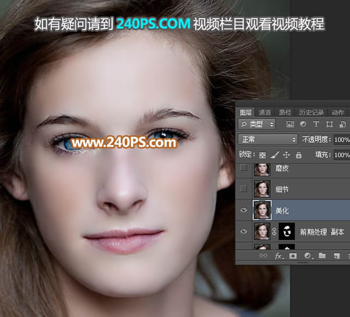Click the lock all padlock icon
350x317 pixels.
(x=299, y=155)
